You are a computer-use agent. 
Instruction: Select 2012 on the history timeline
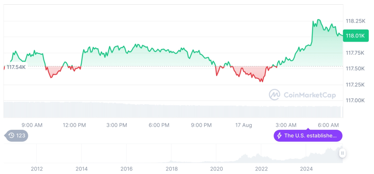click(x=37, y=168)
